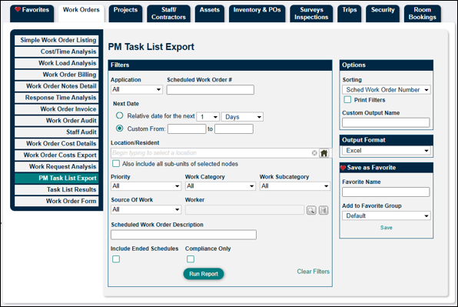458x307 pixels.
Task: Switch to the Favorites tab
Action: click(32, 13)
